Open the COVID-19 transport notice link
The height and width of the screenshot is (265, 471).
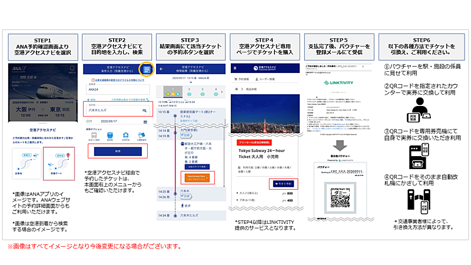click(118, 80)
